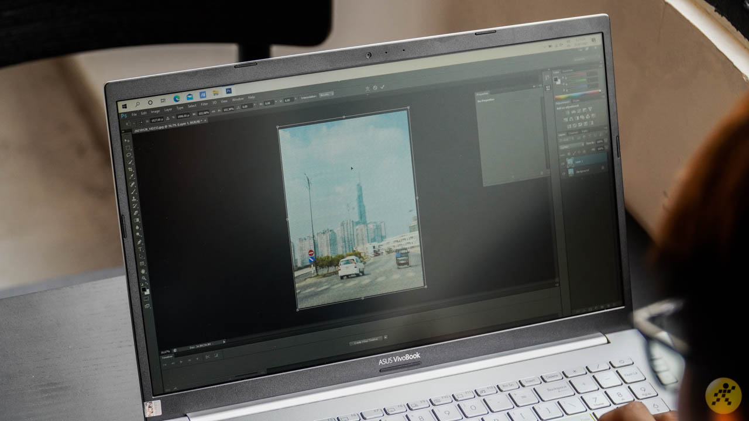Open the Interpolation dropdown
This screenshot has height=421, width=749.
(326, 95)
